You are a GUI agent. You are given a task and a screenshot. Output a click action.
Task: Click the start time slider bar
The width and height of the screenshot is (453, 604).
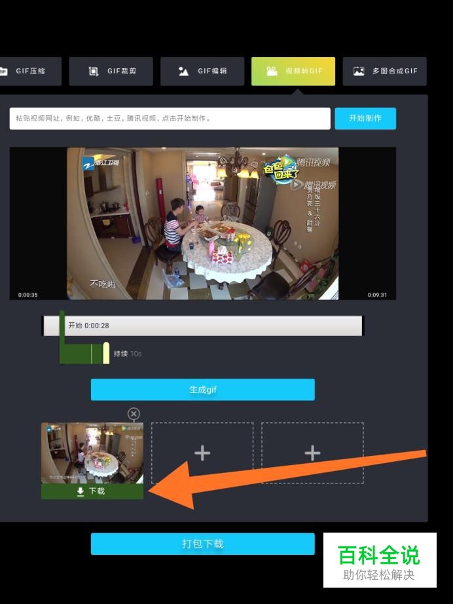coord(203,326)
